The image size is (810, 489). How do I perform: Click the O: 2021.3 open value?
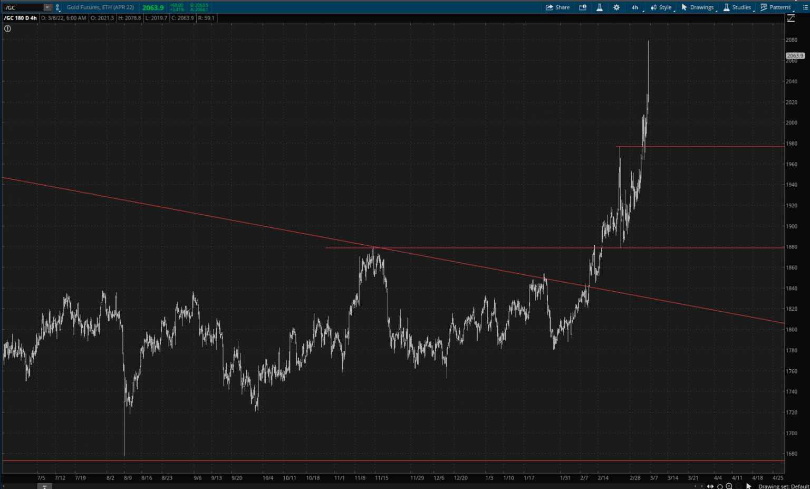tap(102, 18)
